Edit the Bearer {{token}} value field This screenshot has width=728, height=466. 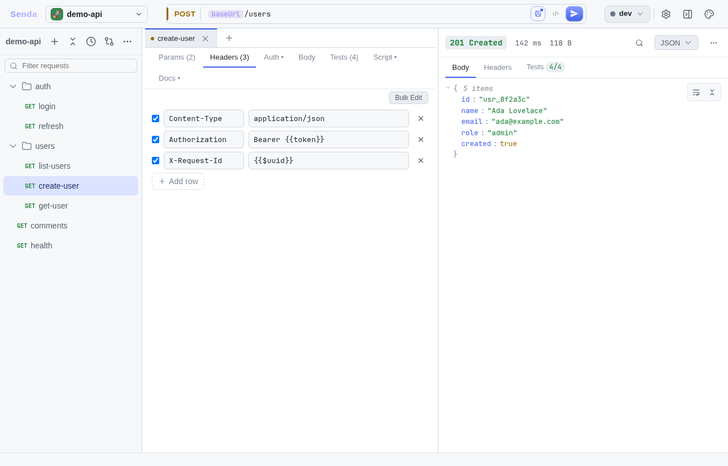(329, 140)
